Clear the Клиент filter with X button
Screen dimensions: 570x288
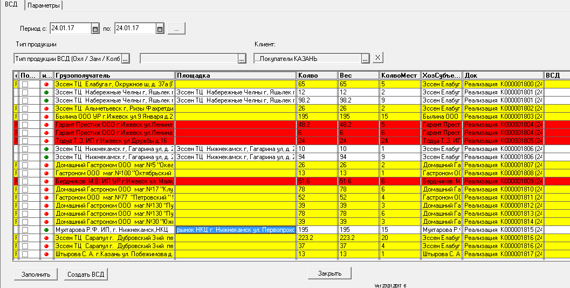click(377, 58)
